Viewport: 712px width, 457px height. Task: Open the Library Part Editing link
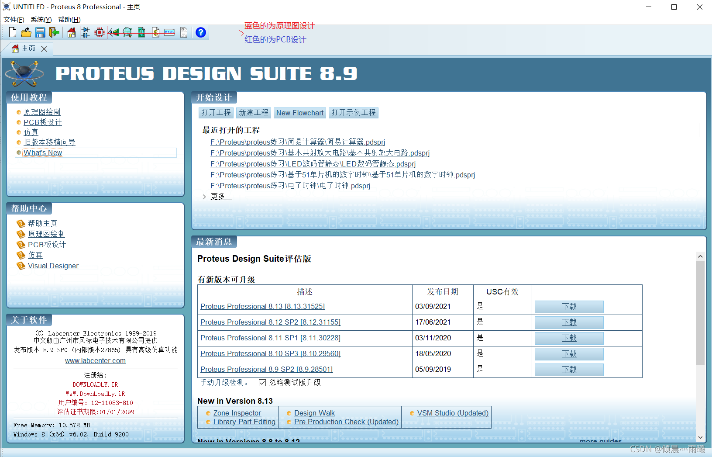point(244,422)
